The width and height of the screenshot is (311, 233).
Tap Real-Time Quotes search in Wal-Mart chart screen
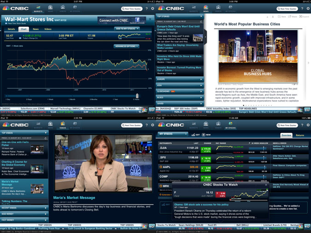pos(132,9)
